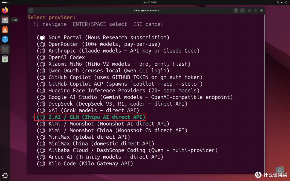This screenshot has height=181, width=290.
Task: Click the terminal search magnifier icon
Action: coord(236,10)
